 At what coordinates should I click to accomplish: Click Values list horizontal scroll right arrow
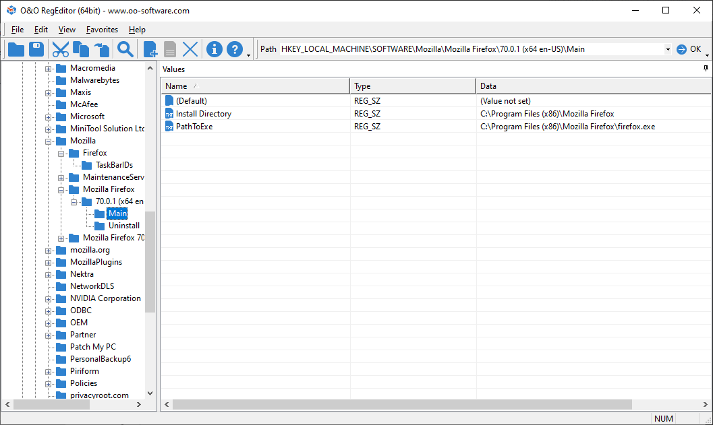[x=706, y=404]
